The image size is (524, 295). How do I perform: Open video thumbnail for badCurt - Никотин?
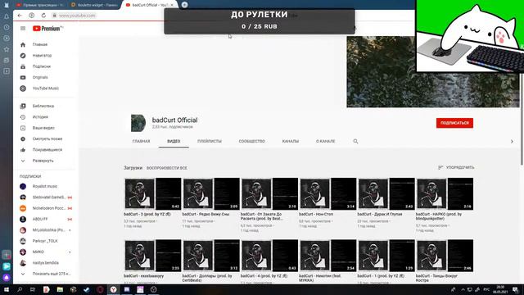pos(327,256)
